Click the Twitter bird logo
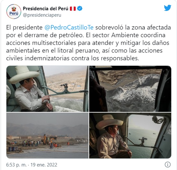Viewport: 177px width, 170px height. [x=167, y=8]
